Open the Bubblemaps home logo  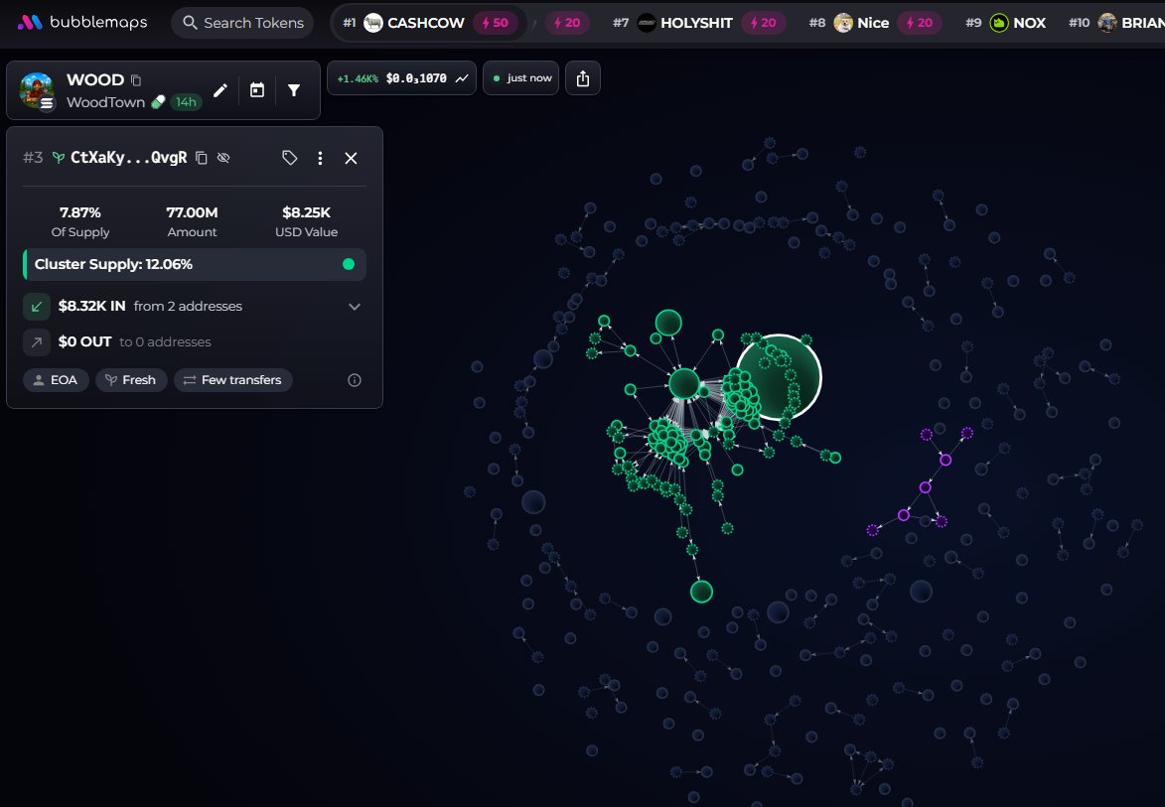click(81, 22)
